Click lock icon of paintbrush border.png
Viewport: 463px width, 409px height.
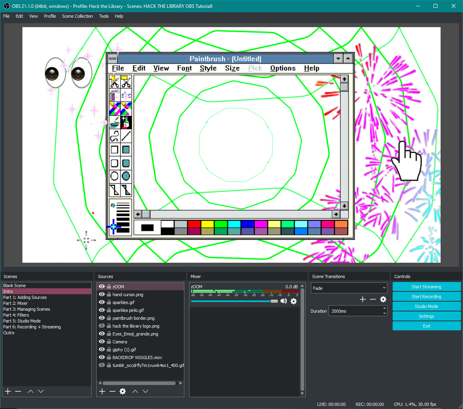pos(109,318)
